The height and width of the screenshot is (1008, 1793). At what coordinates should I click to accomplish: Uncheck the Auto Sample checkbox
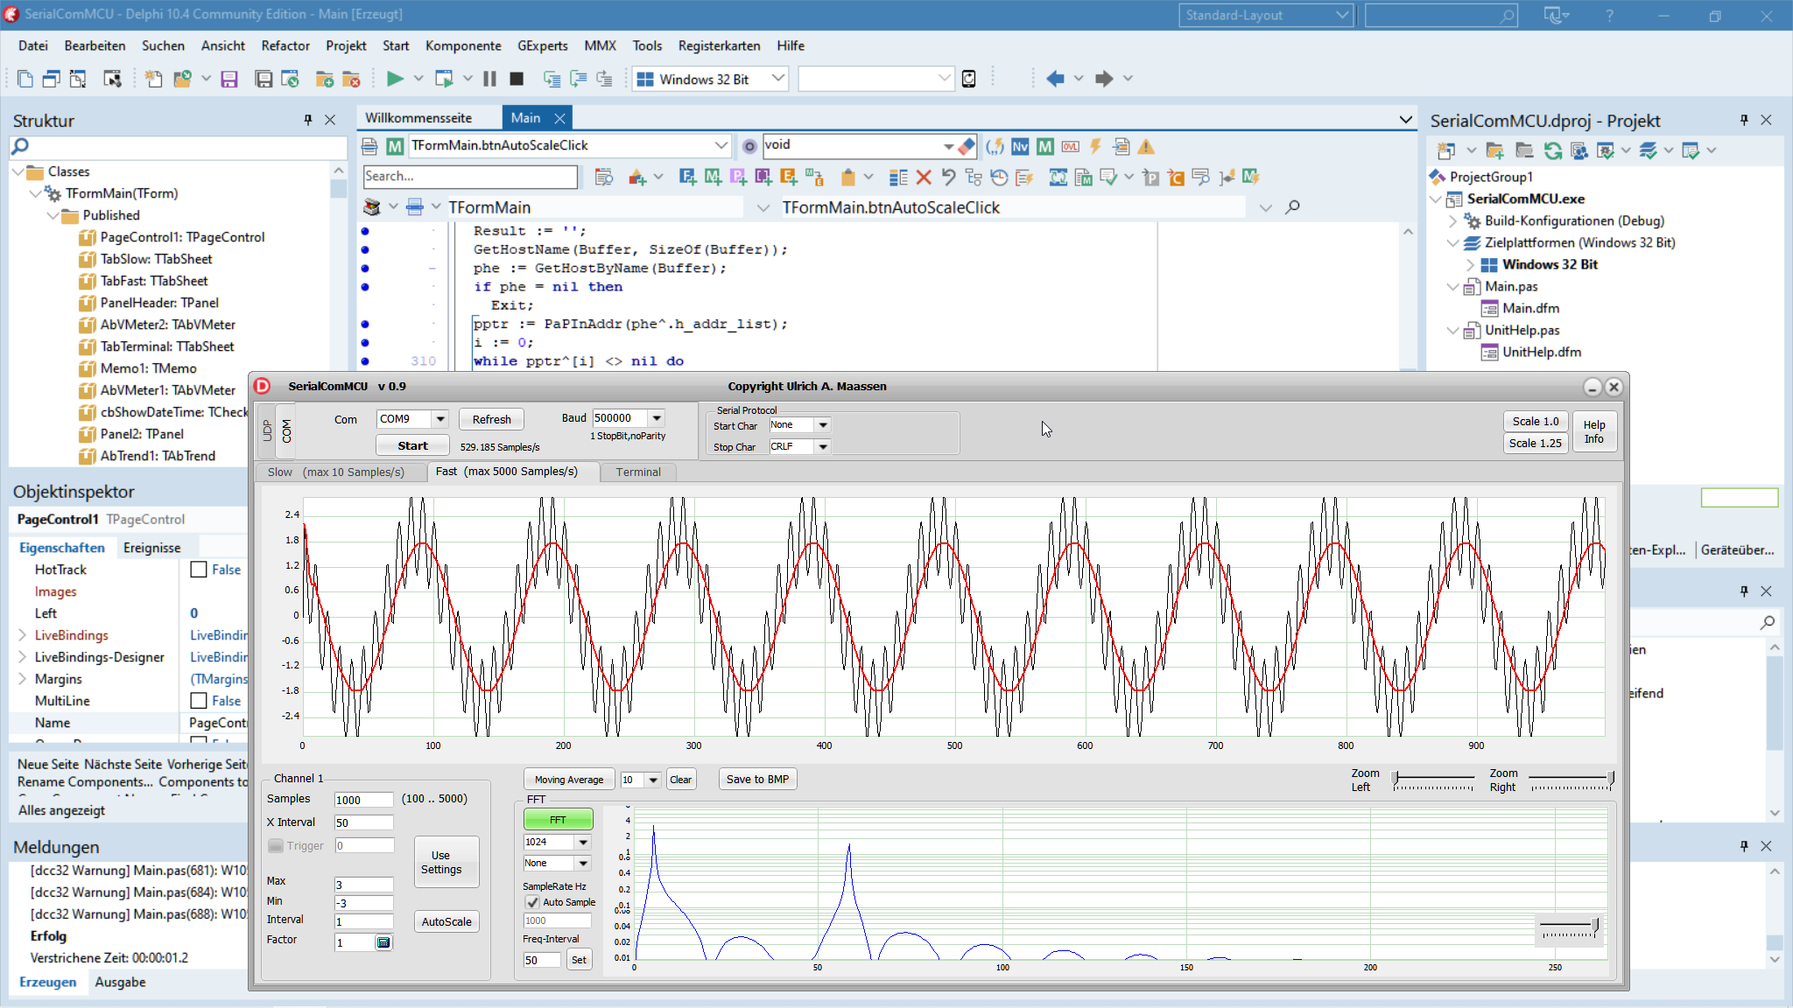coord(532,902)
